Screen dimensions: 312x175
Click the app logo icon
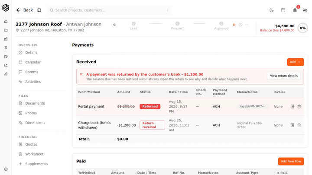click(6, 8)
